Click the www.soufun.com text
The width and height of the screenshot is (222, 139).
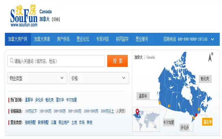point(24,25)
